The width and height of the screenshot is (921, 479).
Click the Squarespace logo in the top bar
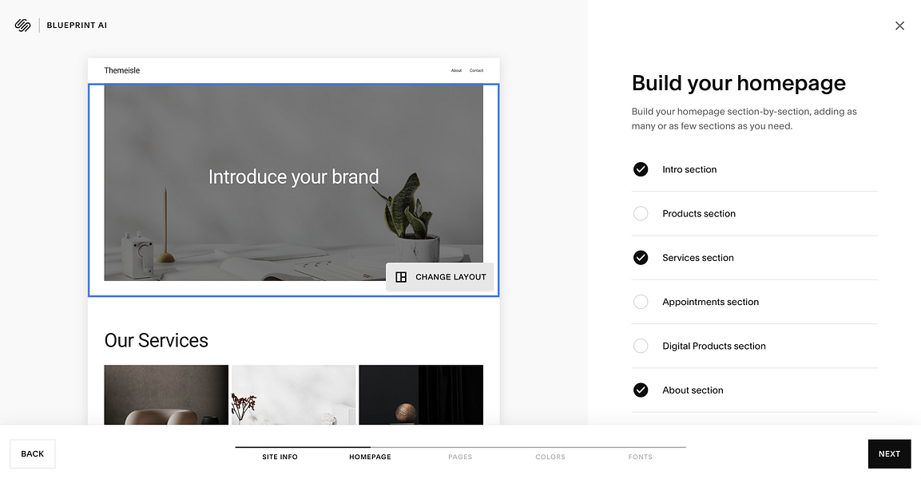click(22, 25)
